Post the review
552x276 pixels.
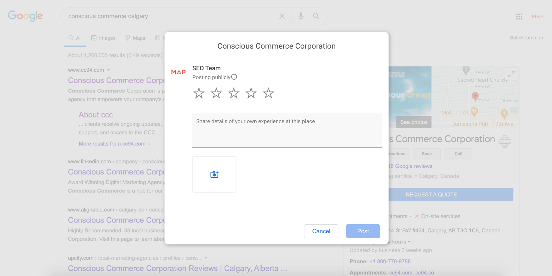tap(363, 231)
